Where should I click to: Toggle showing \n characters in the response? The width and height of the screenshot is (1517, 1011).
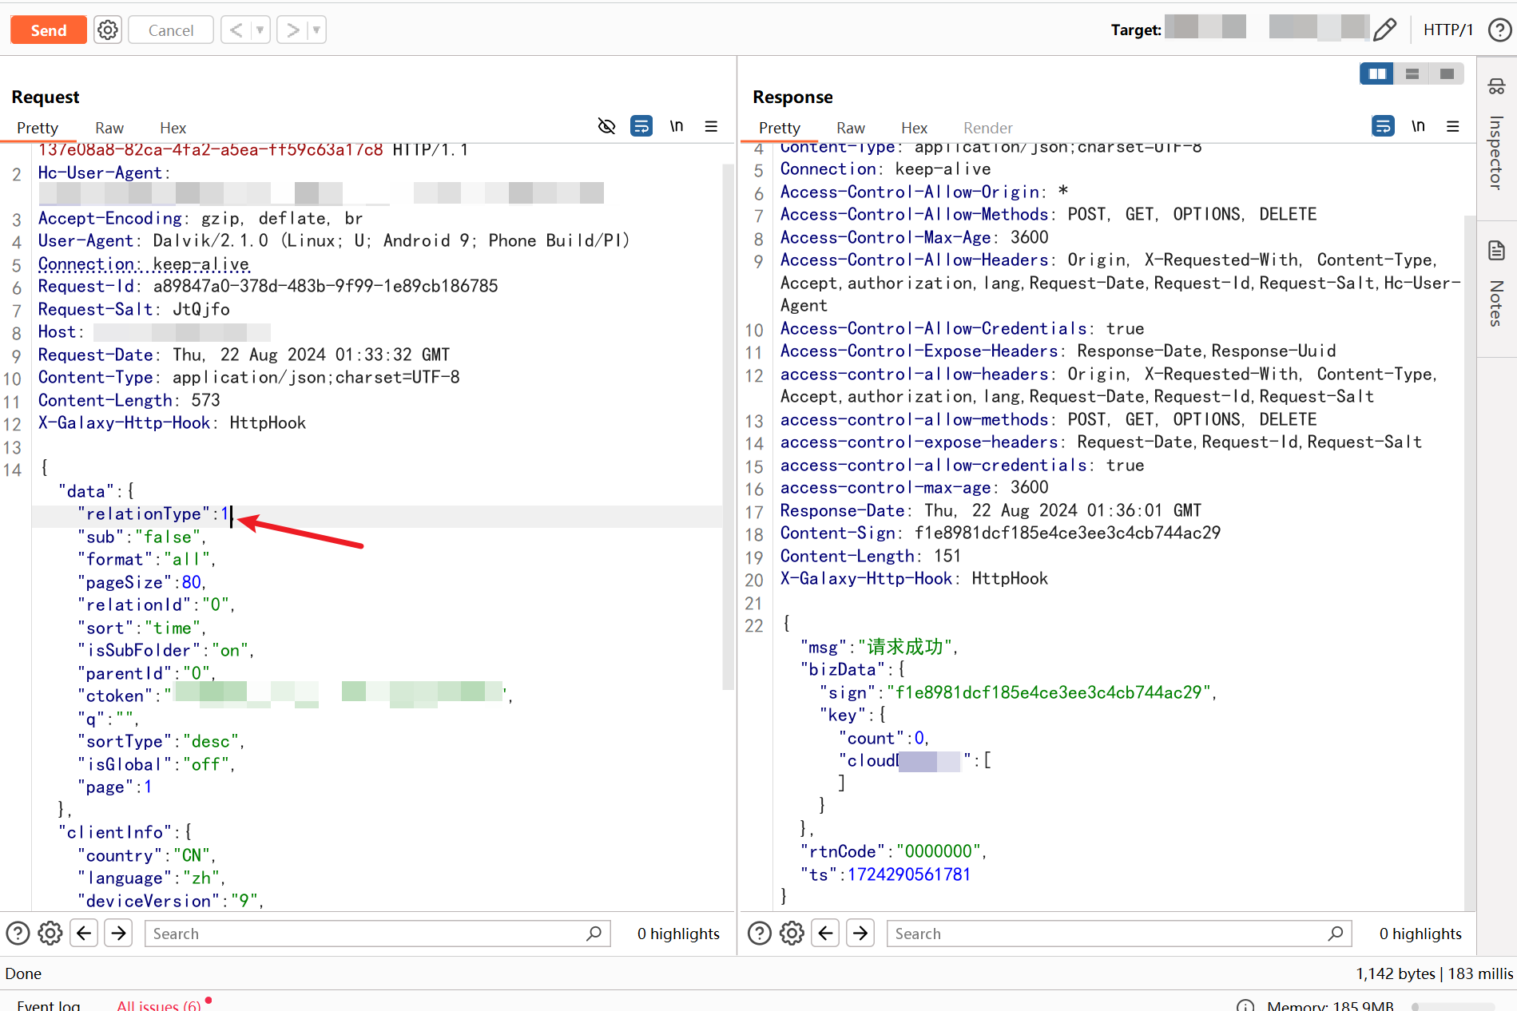1418,126
